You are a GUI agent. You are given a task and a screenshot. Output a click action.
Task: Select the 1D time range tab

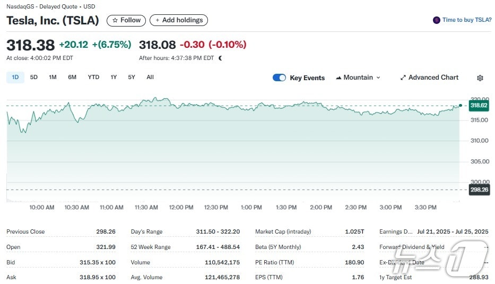[x=15, y=78]
